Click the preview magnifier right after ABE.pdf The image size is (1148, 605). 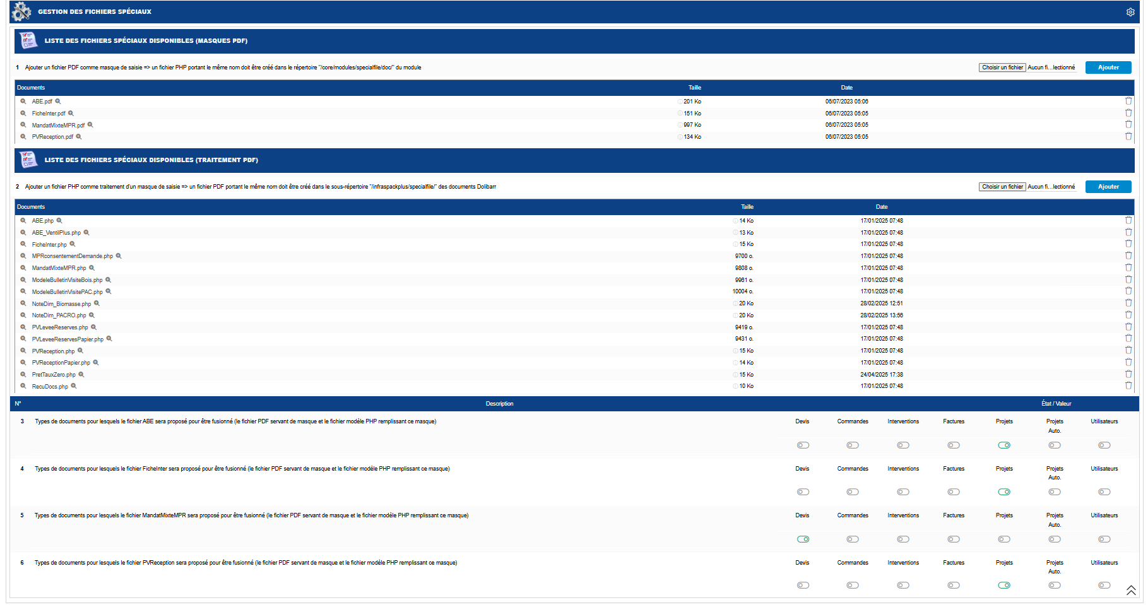coord(58,101)
